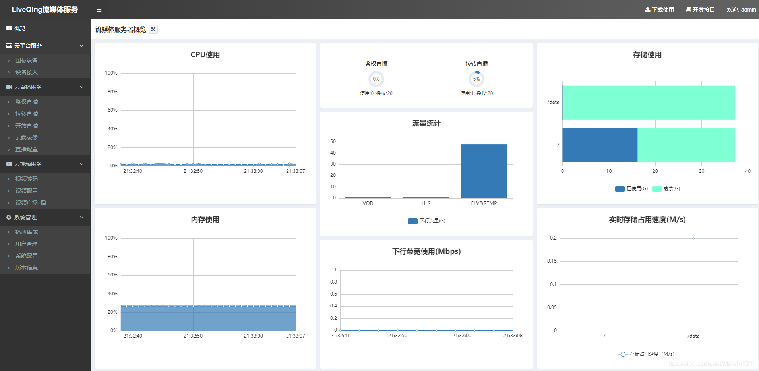Toggle the 下行流量(G) legend under 流量统计
The width and height of the screenshot is (759, 371).
426,221
